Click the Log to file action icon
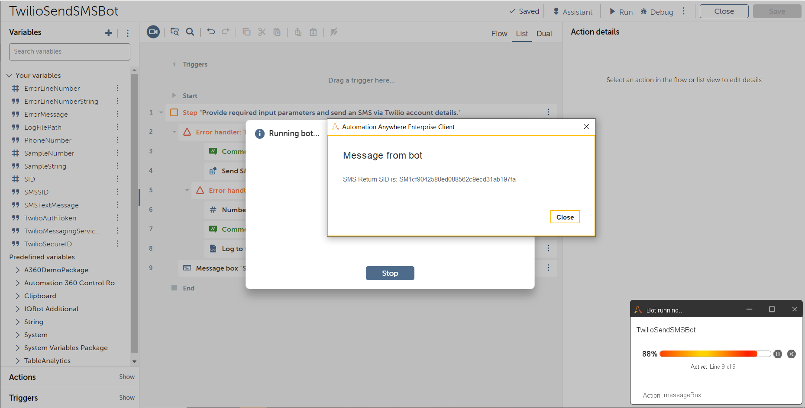 point(213,249)
